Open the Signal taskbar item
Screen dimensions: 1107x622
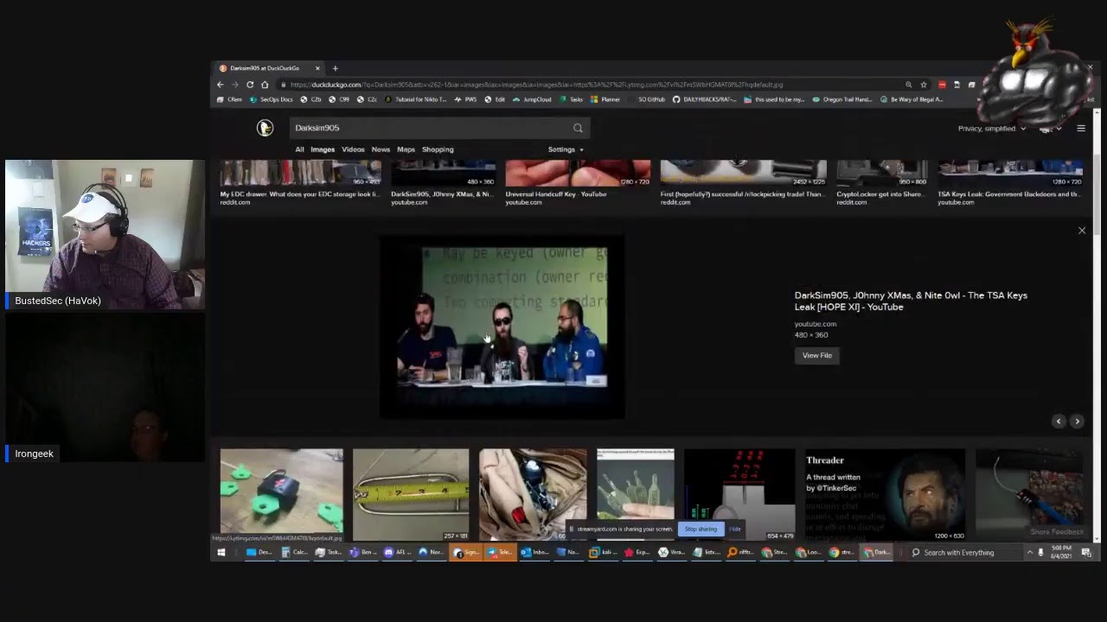pos(466,553)
